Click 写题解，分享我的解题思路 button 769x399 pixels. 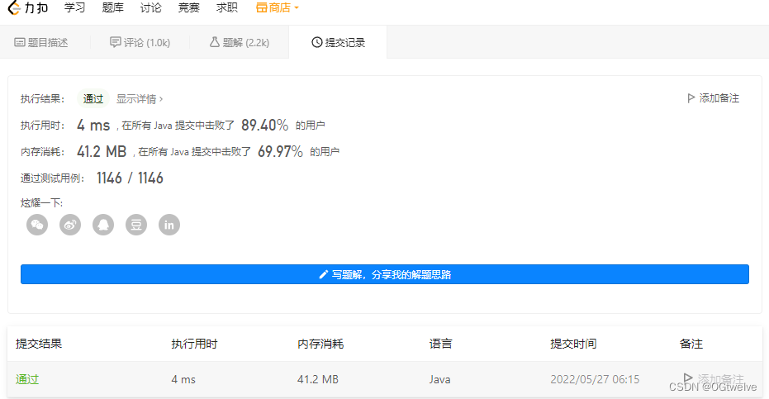(x=385, y=274)
